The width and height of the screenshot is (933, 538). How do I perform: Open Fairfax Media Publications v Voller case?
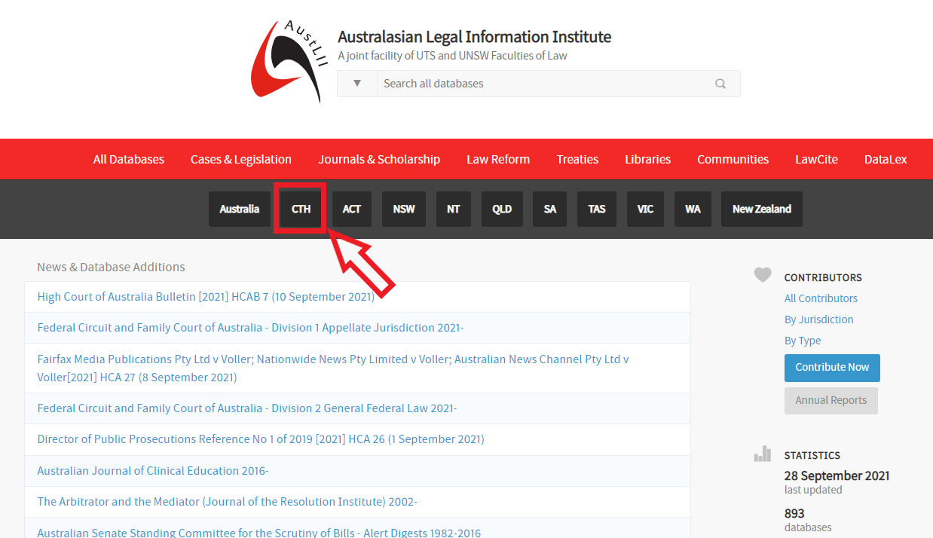tap(333, 368)
